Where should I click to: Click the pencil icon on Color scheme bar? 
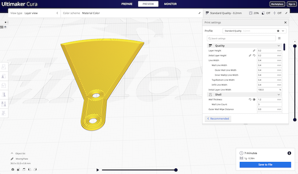pos(199,13)
